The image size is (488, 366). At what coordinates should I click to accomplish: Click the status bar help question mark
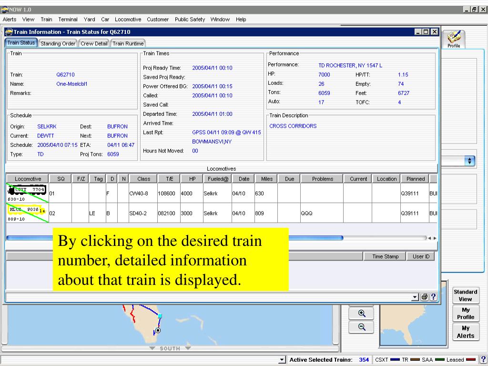483,359
